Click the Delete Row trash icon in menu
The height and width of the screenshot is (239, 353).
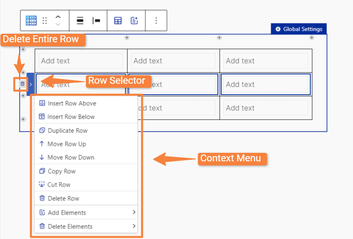pos(42,198)
